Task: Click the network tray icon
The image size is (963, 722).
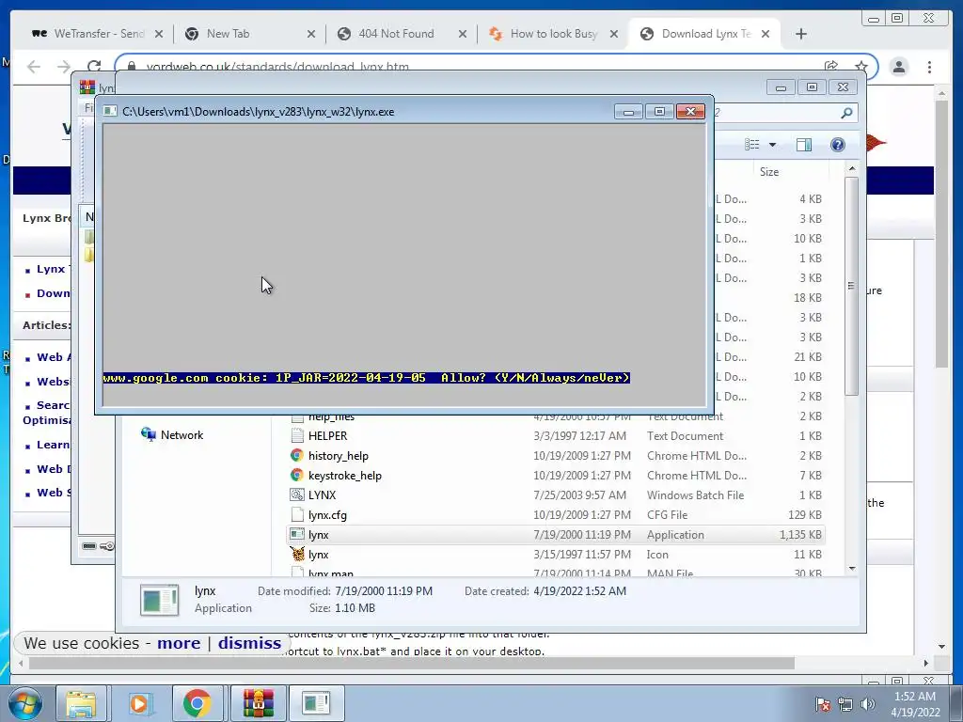Action: pyautogui.click(x=845, y=704)
